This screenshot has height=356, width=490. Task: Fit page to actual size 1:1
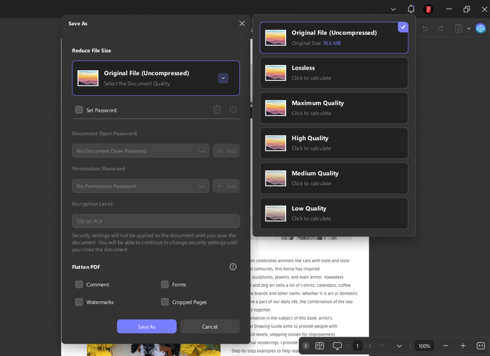(x=480, y=345)
